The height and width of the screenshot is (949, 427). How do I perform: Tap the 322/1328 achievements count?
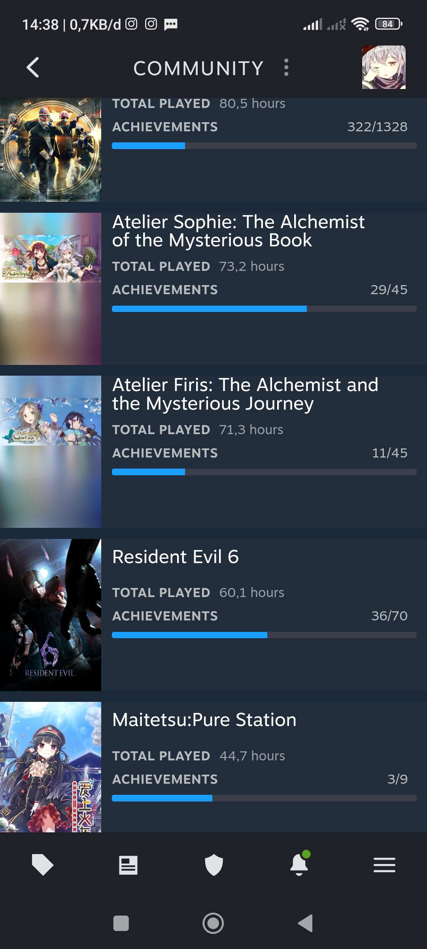[377, 127]
